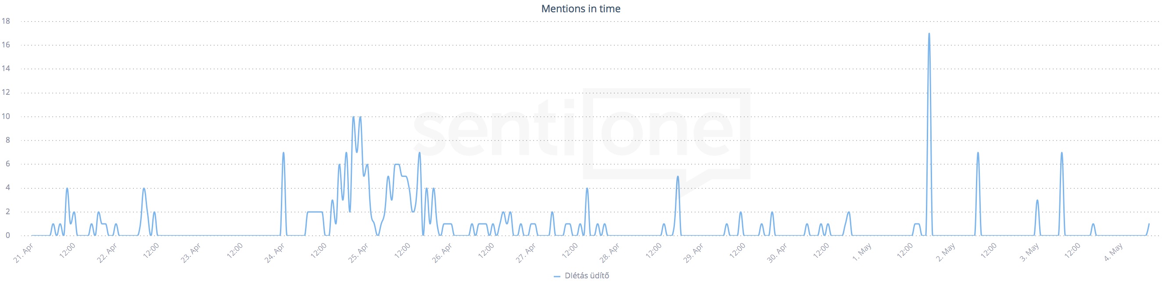Toggle the Diétás üdítő legend series
This screenshot has width=1162, height=288.
click(586, 276)
